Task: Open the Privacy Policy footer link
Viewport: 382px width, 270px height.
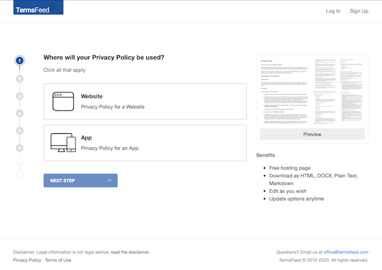Action: click(27, 260)
